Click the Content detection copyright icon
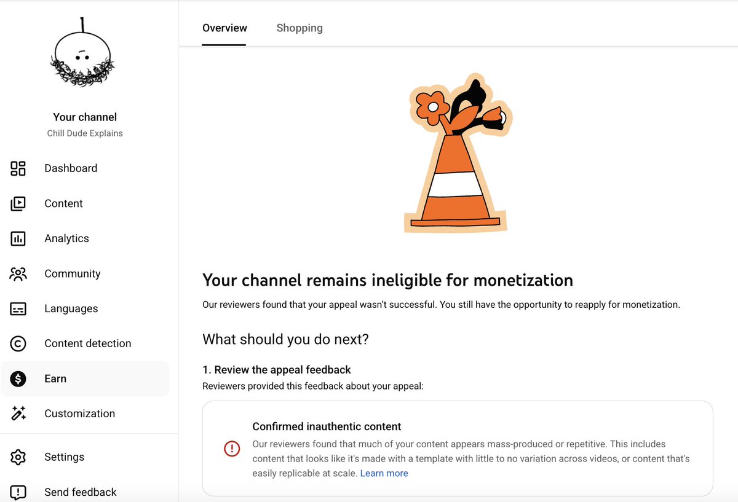The height and width of the screenshot is (502, 738). 18,343
